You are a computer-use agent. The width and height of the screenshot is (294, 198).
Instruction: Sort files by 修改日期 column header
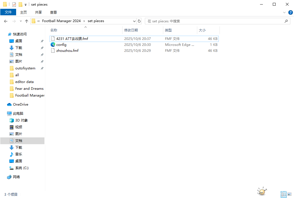tap(131, 30)
